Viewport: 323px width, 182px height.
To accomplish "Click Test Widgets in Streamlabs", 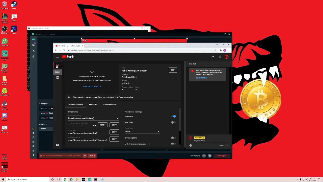I will (x=195, y=156).
